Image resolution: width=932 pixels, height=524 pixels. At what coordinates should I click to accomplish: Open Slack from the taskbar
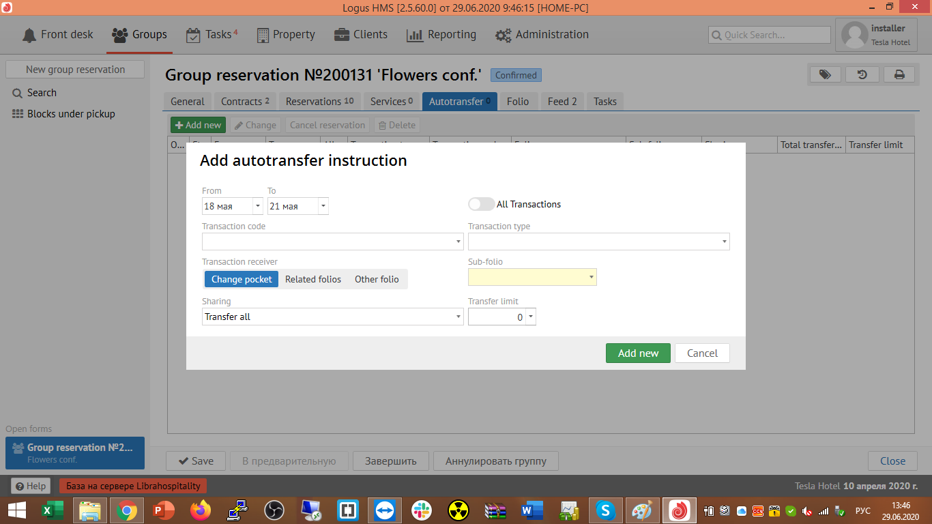point(422,510)
